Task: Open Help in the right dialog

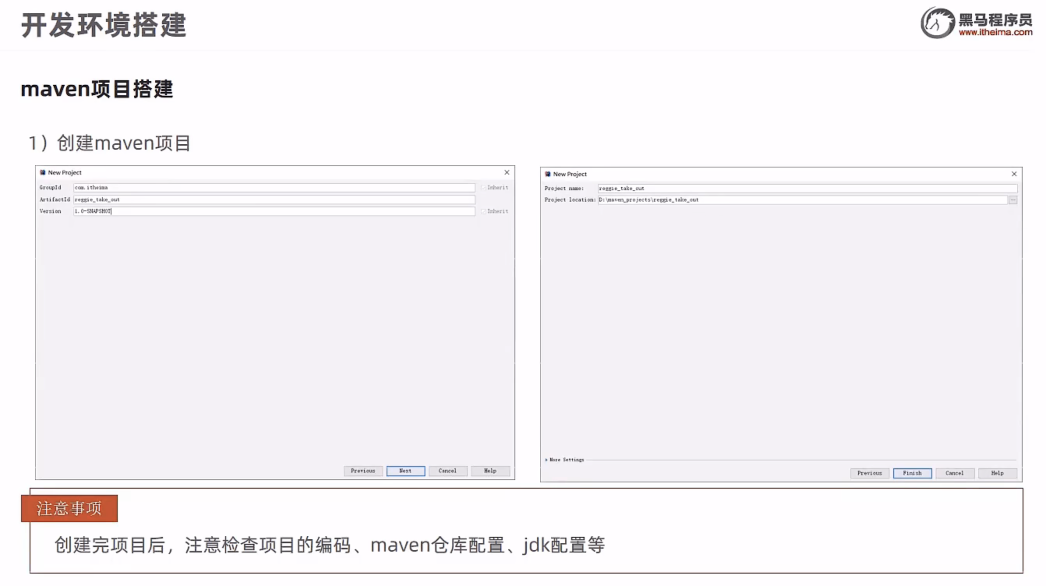Action: click(x=997, y=473)
